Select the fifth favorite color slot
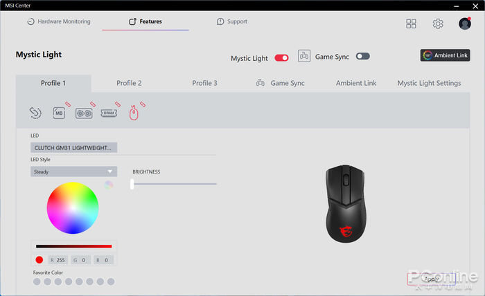485x296 pixels. (x=79, y=281)
